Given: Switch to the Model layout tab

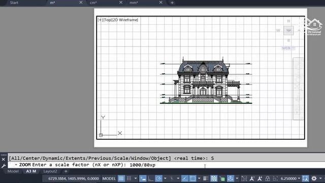Looking at the screenshot, I should point(13,171).
